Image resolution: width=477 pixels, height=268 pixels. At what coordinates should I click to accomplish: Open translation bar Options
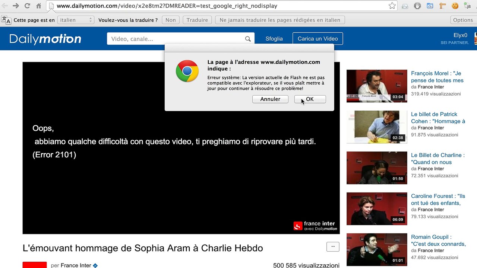[x=463, y=20]
